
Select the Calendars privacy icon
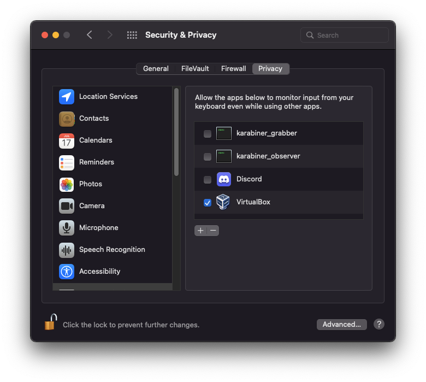pos(67,140)
